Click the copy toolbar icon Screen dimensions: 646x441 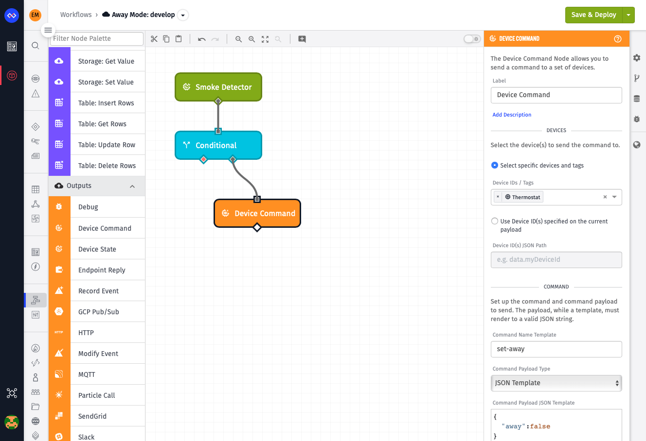click(x=166, y=39)
